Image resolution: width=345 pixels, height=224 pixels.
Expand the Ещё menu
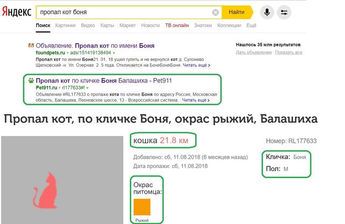251,25
